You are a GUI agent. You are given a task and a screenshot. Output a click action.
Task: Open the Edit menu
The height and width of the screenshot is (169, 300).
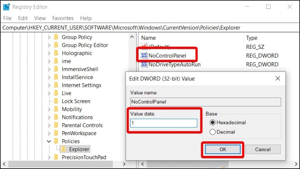point(23,18)
